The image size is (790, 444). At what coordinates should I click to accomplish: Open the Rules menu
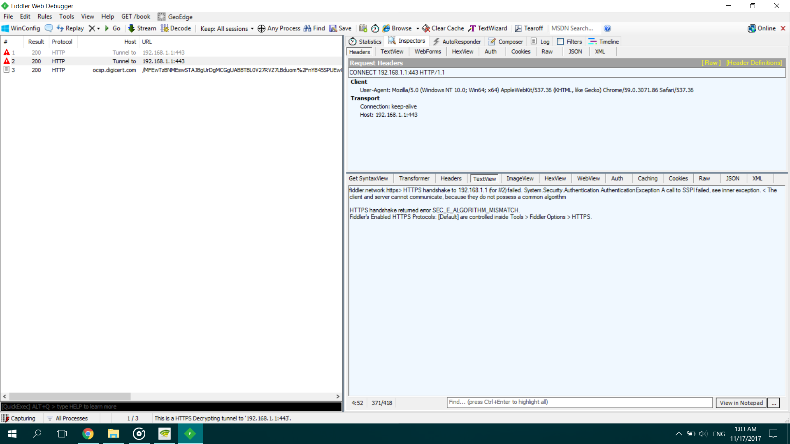(44, 16)
